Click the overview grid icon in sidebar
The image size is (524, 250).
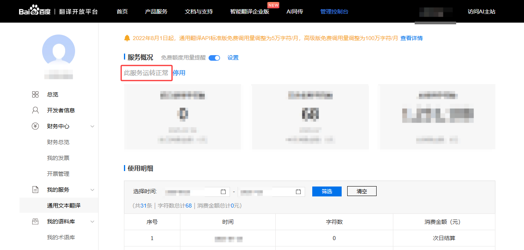tap(35, 94)
